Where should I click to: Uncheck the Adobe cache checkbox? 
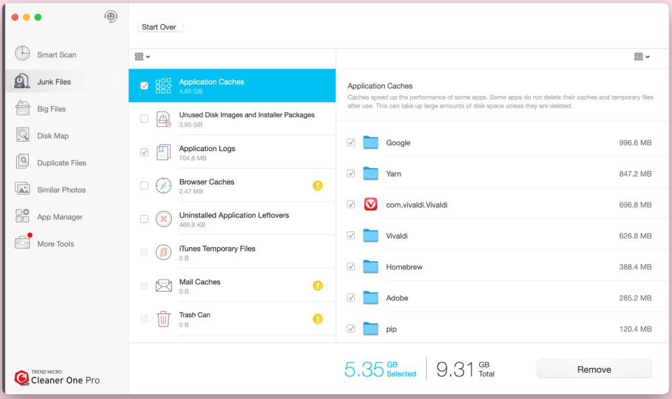pyautogui.click(x=351, y=298)
